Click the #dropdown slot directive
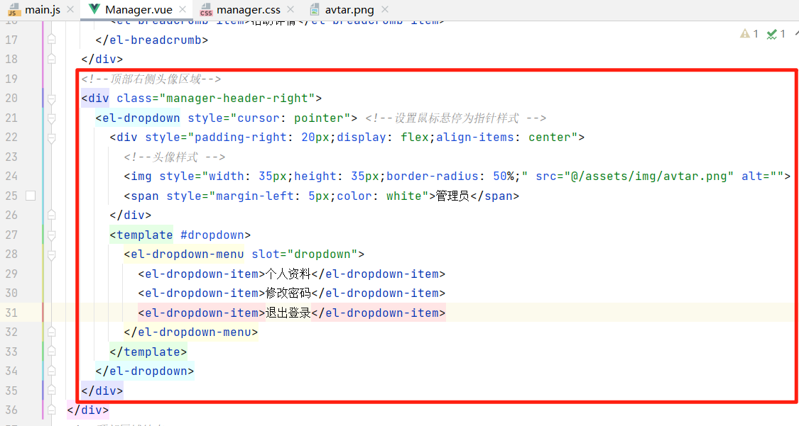 [212, 235]
